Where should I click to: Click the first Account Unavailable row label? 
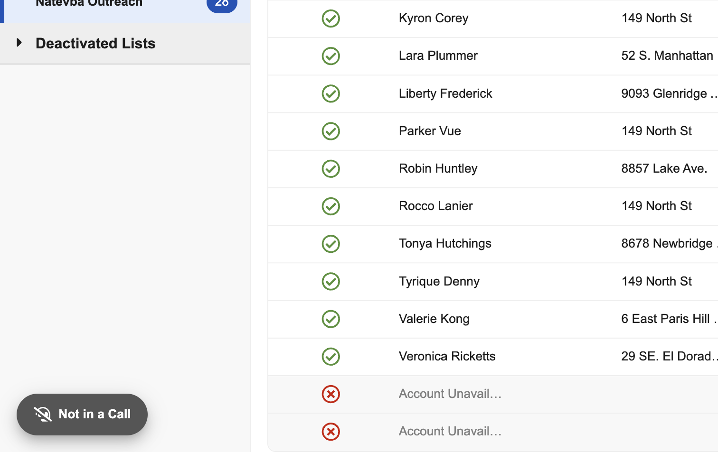[450, 394]
